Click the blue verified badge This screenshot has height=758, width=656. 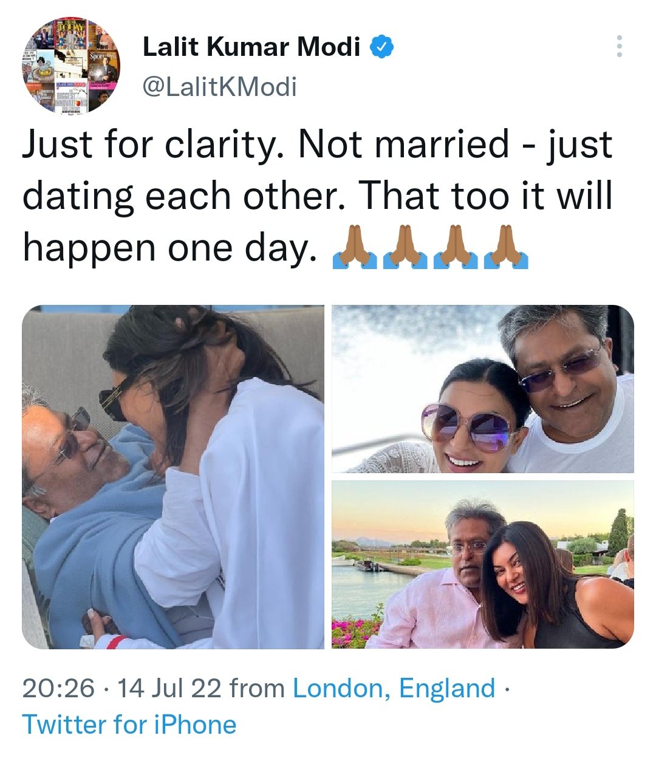(x=382, y=46)
